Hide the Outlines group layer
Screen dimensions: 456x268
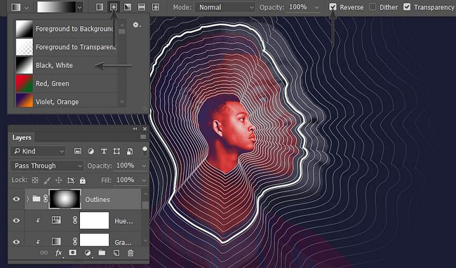[x=16, y=199]
